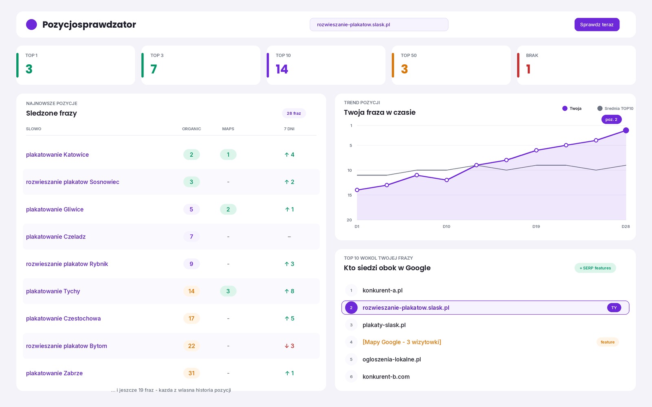652x407 pixels.
Task: Toggle the + SERP features chip
Action: tap(595, 268)
